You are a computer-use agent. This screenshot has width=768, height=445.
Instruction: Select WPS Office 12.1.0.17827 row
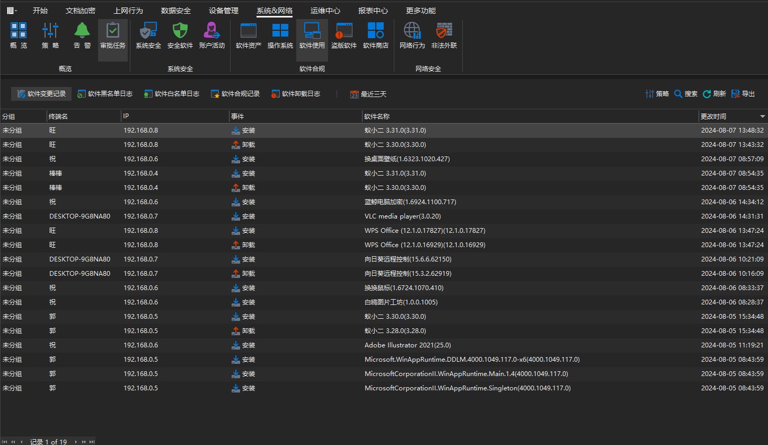[384, 230]
